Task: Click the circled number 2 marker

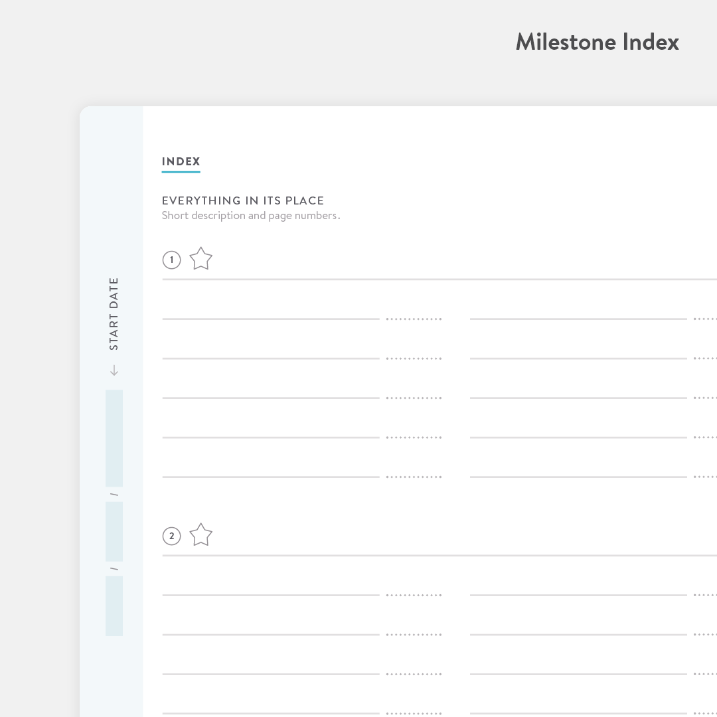Action: click(x=171, y=536)
